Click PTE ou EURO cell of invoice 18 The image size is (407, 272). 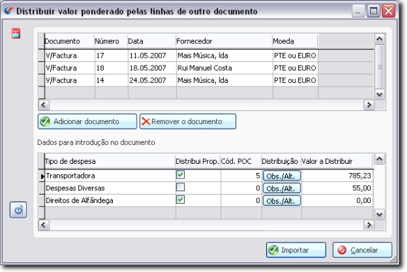pos(295,68)
